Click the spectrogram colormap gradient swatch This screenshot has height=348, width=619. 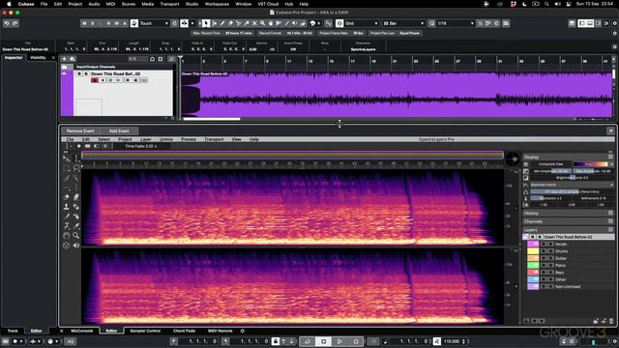click(591, 164)
